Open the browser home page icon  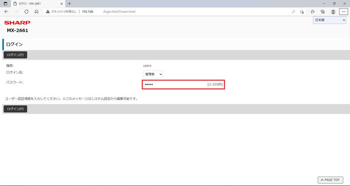pyautogui.click(x=37, y=12)
